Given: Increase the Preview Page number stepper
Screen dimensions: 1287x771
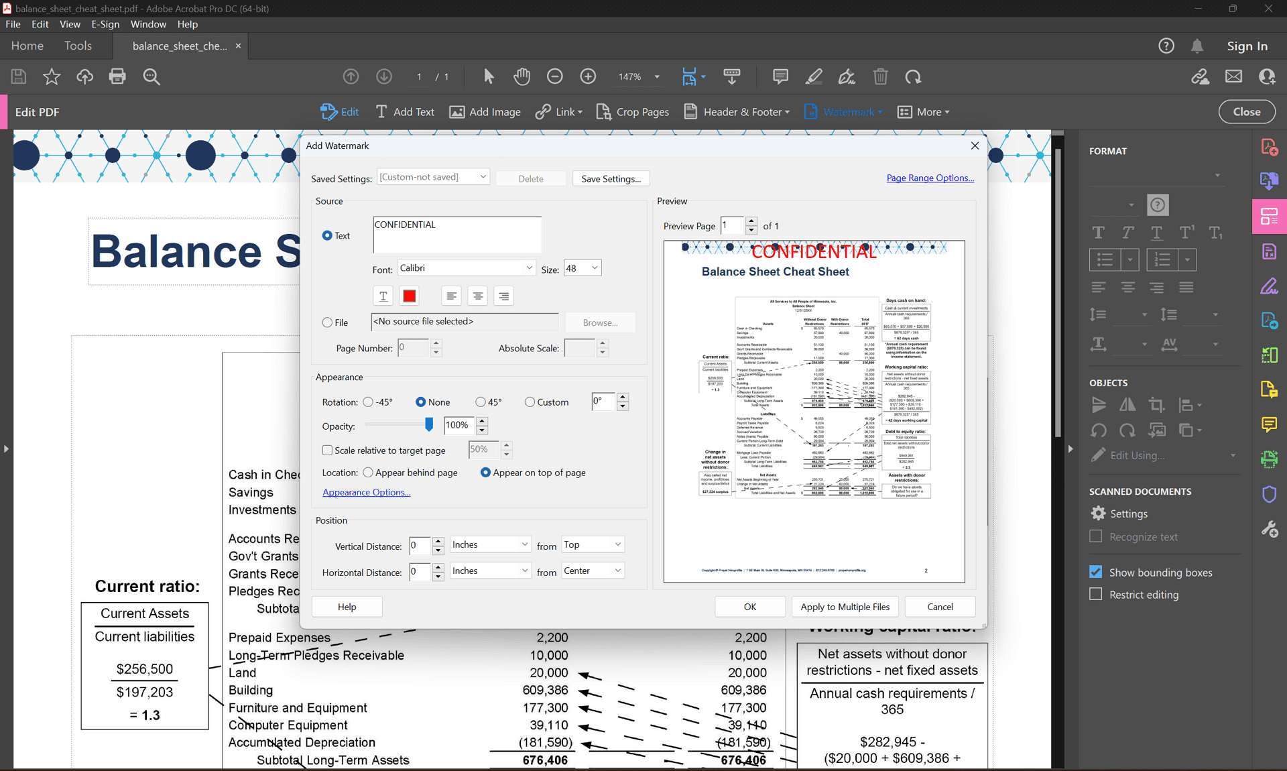Looking at the screenshot, I should [x=751, y=221].
